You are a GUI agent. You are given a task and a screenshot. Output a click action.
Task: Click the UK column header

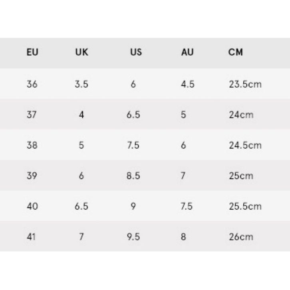coord(81,52)
